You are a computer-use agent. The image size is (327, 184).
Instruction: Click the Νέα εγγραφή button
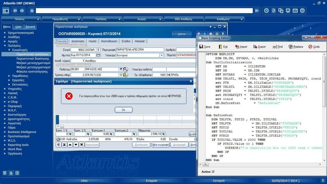coord(160,145)
